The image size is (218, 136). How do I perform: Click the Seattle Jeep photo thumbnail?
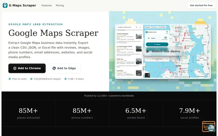(139, 61)
